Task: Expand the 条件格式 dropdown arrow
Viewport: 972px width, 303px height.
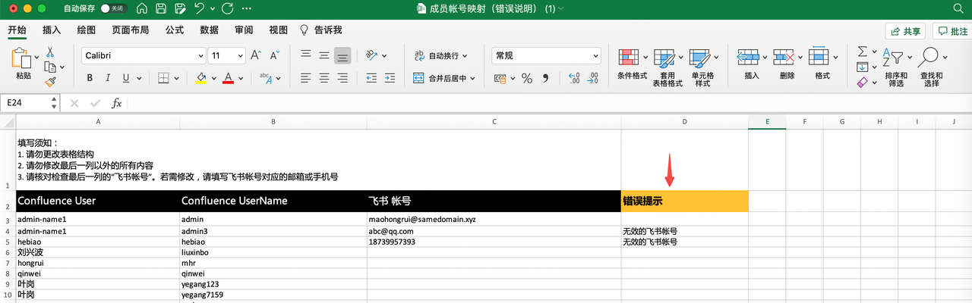Action: 646,58
